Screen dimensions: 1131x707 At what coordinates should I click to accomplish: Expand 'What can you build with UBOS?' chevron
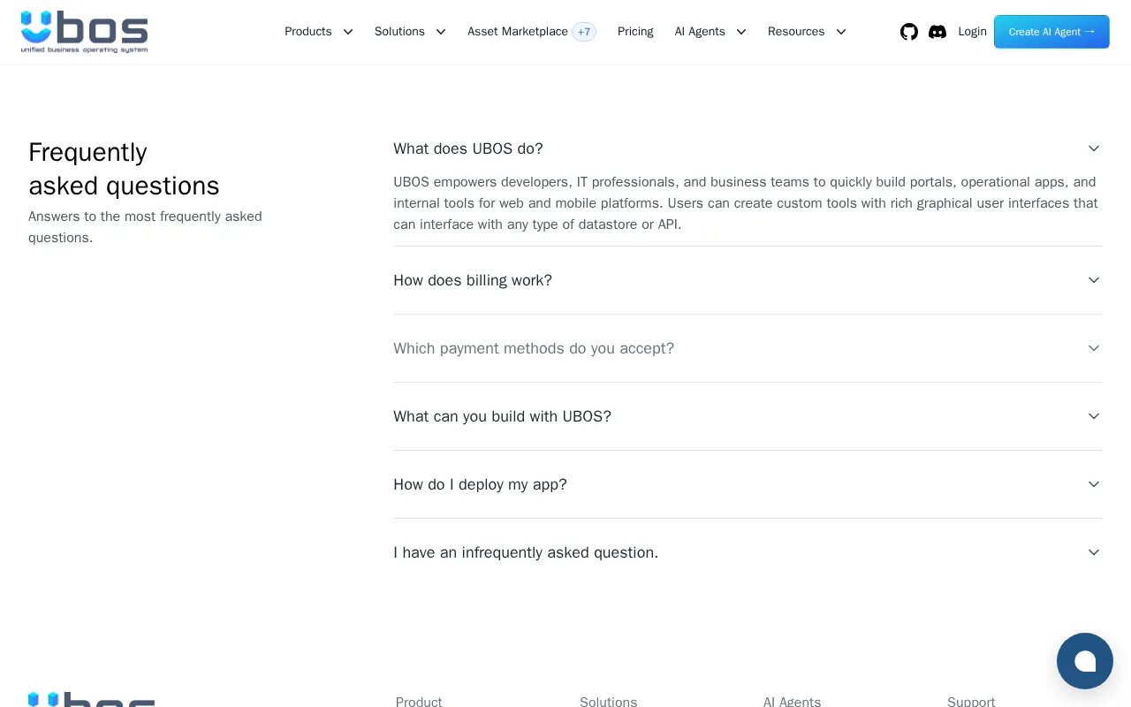click(1094, 416)
